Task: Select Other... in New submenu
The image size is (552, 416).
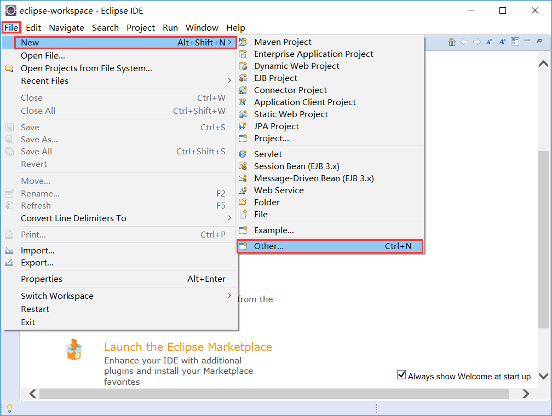Action: coord(330,246)
